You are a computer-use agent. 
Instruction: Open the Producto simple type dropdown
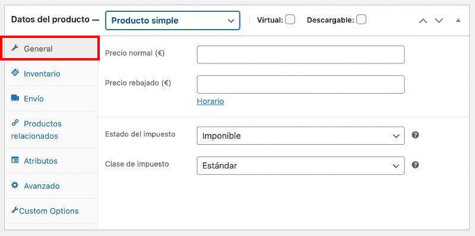pos(173,21)
